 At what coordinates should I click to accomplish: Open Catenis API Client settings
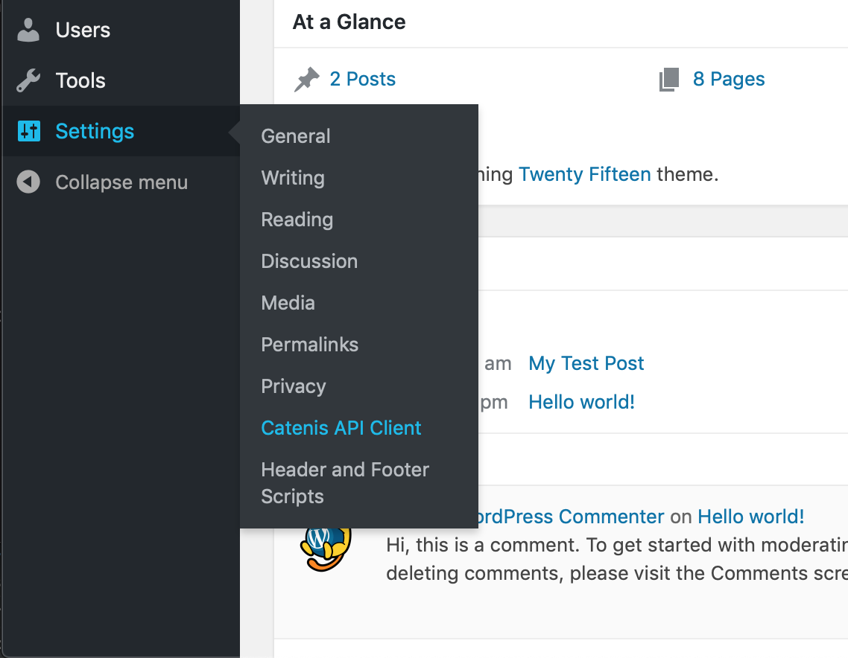(x=341, y=428)
